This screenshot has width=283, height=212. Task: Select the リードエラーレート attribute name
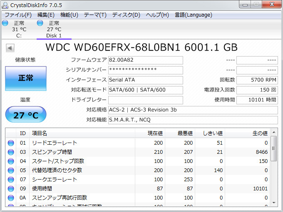(55, 143)
